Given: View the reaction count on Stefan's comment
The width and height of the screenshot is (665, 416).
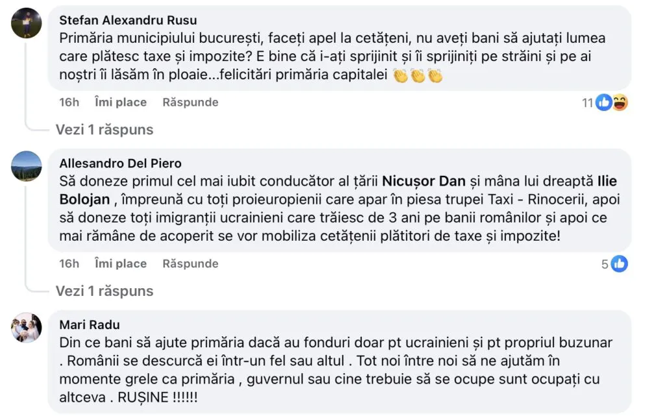Looking at the screenshot, I should (x=588, y=103).
